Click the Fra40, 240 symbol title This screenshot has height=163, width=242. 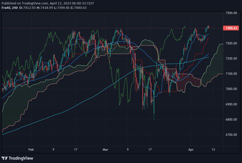click(x=10, y=8)
